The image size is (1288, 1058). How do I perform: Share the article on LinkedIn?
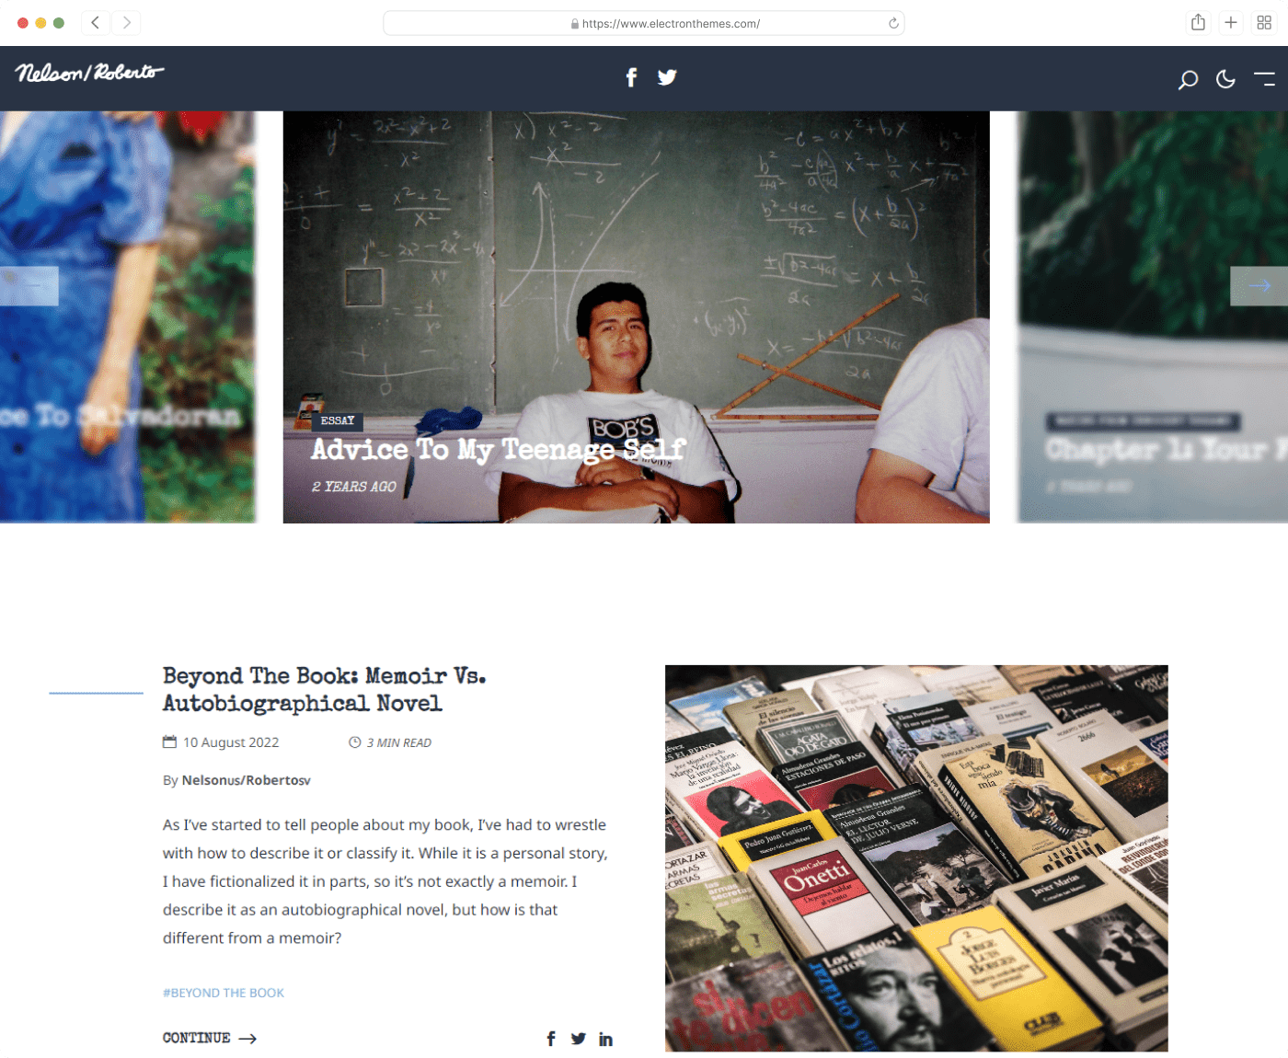pyautogui.click(x=605, y=1039)
